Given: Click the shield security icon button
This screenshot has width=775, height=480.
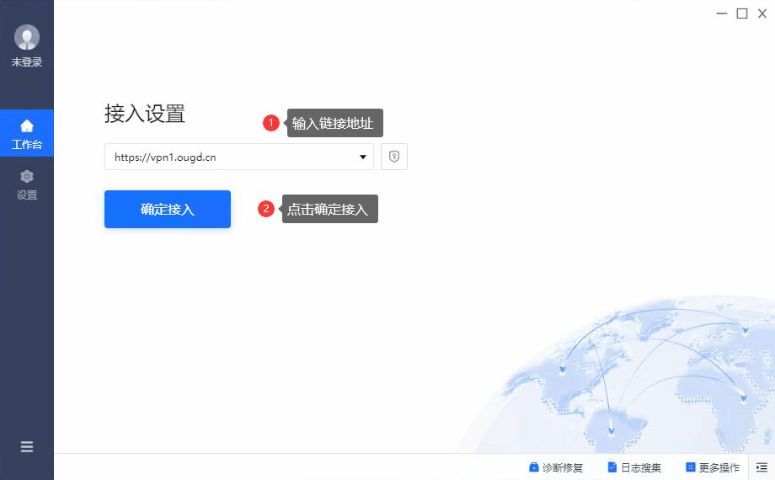Looking at the screenshot, I should pos(394,157).
